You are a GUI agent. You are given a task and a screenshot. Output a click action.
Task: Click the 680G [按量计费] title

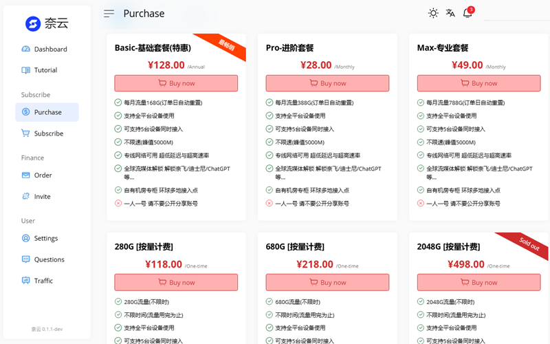coord(295,247)
